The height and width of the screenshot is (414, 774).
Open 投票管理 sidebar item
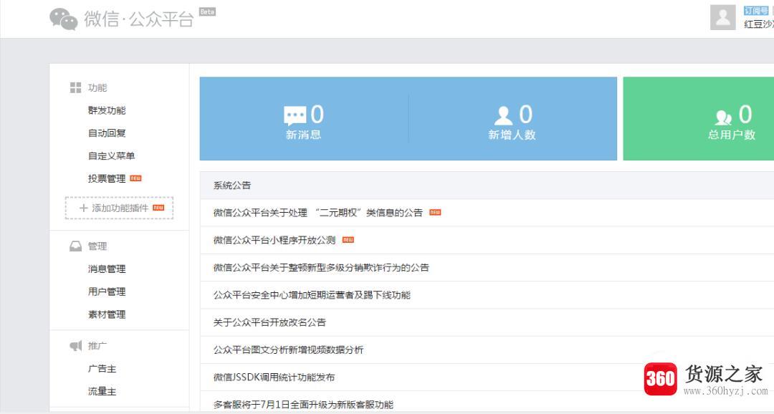coord(107,178)
